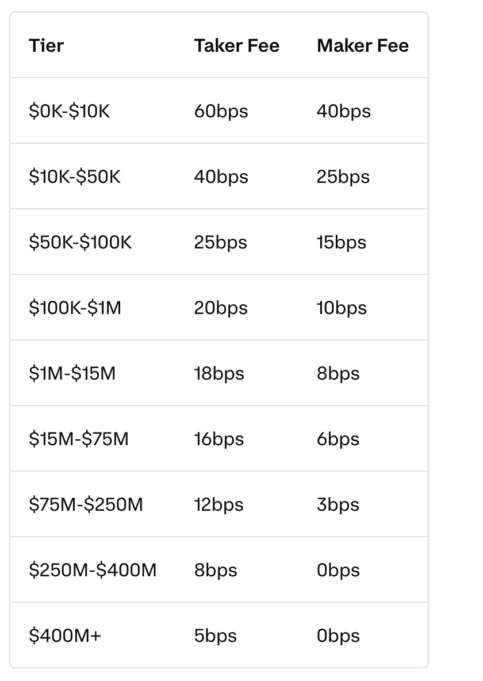483x681 pixels.
Task: Select the $10K-$50K tier cell
Action: [75, 177]
